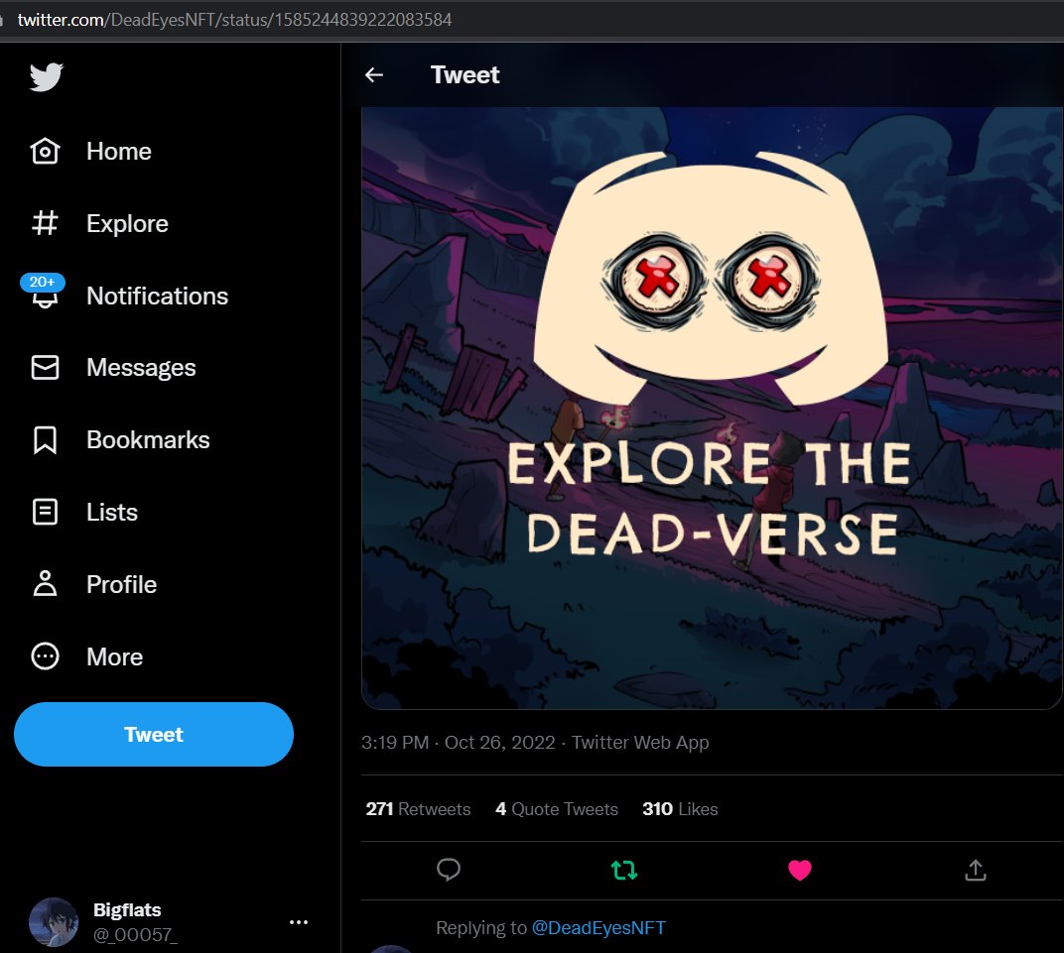Click the Bigflats display name

[127, 909]
